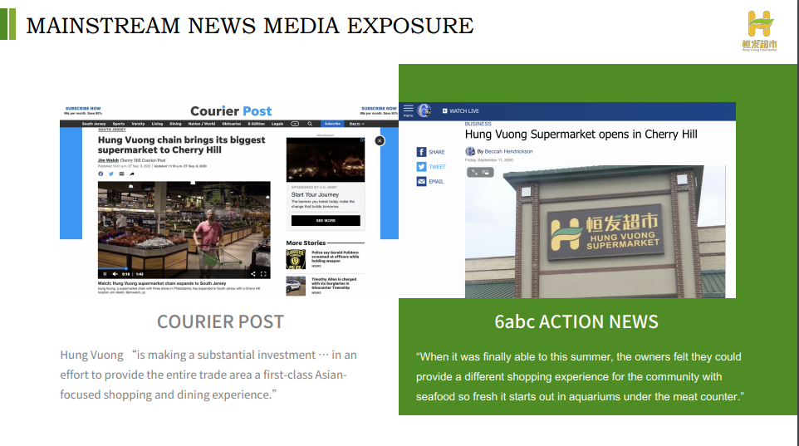Click email share icon under Courier byline
The image size is (799, 446).
coord(121,174)
